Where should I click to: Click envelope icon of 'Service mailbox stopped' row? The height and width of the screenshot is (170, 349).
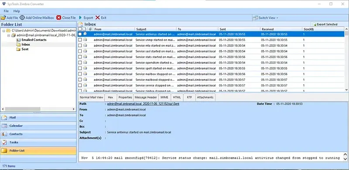click(85, 74)
